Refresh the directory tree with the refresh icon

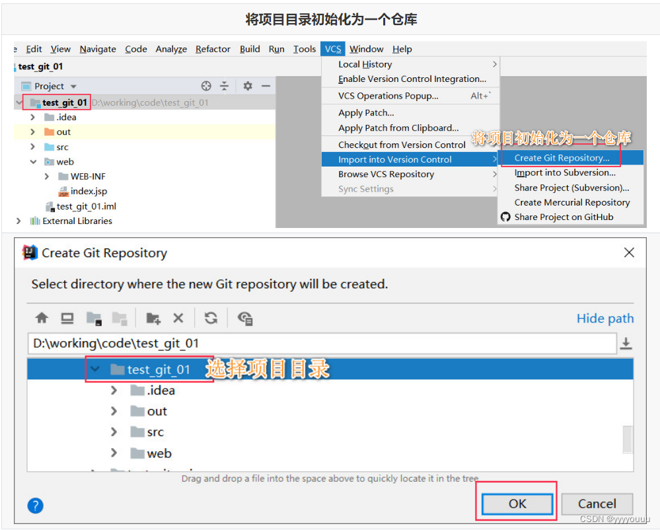tap(210, 318)
